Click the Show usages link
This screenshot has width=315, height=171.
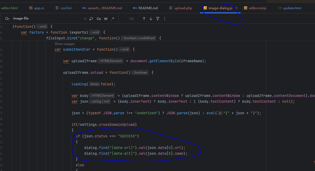[x=64, y=44]
